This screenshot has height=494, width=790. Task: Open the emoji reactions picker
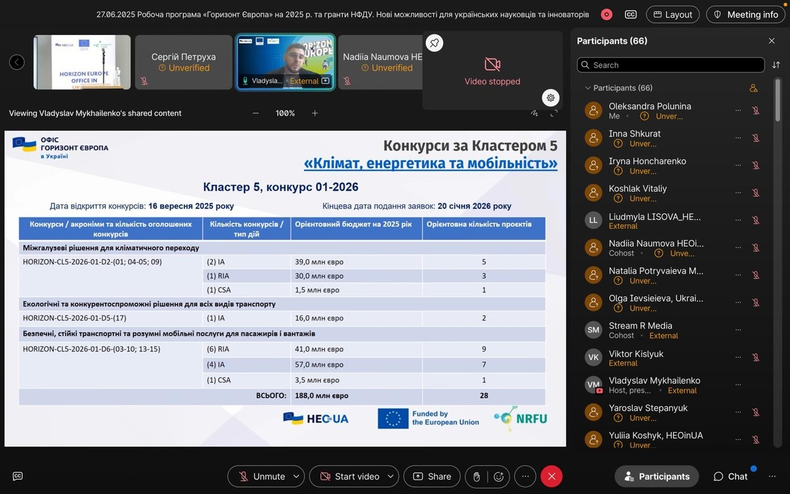click(499, 476)
